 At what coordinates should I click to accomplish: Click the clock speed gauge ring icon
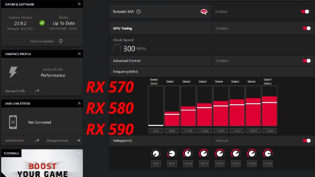(117, 48)
